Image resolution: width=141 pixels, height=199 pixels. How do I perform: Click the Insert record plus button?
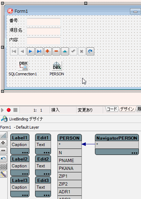pyautogui.click(x=48, y=52)
